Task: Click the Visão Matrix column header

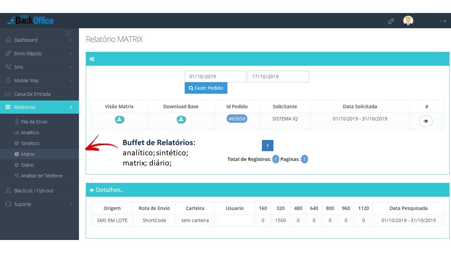Action: tap(119, 106)
